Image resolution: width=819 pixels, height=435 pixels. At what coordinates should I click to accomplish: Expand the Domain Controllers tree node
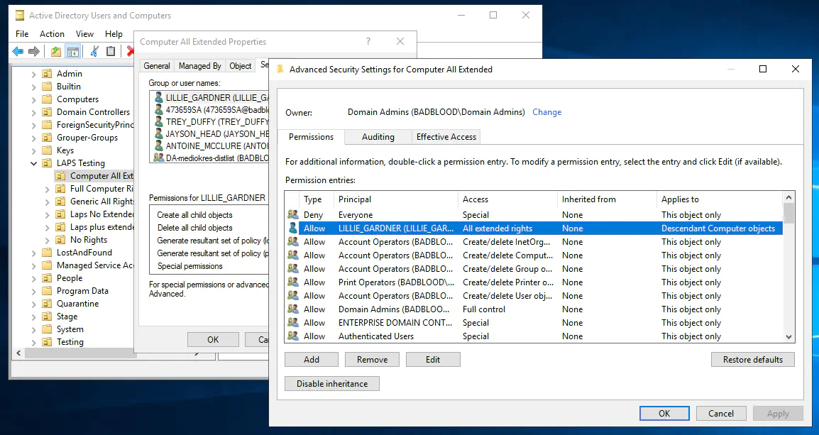coord(34,112)
